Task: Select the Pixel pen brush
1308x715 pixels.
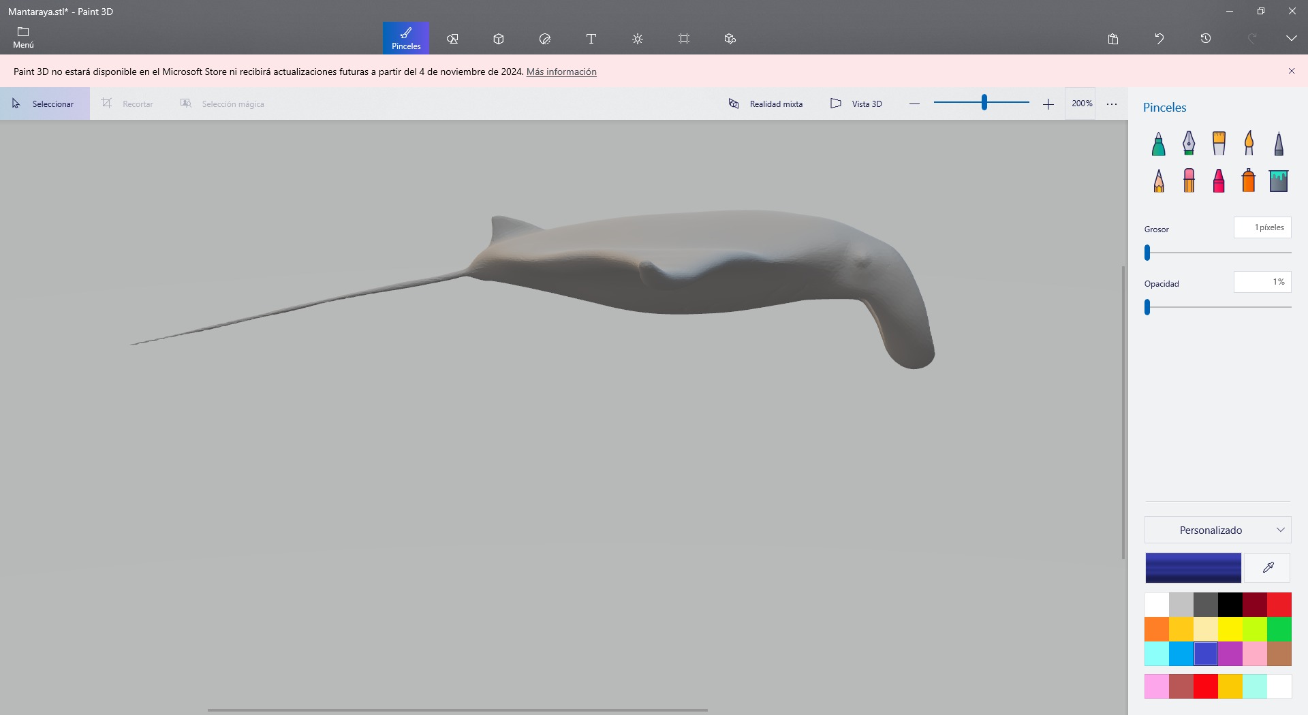Action: point(1279,144)
